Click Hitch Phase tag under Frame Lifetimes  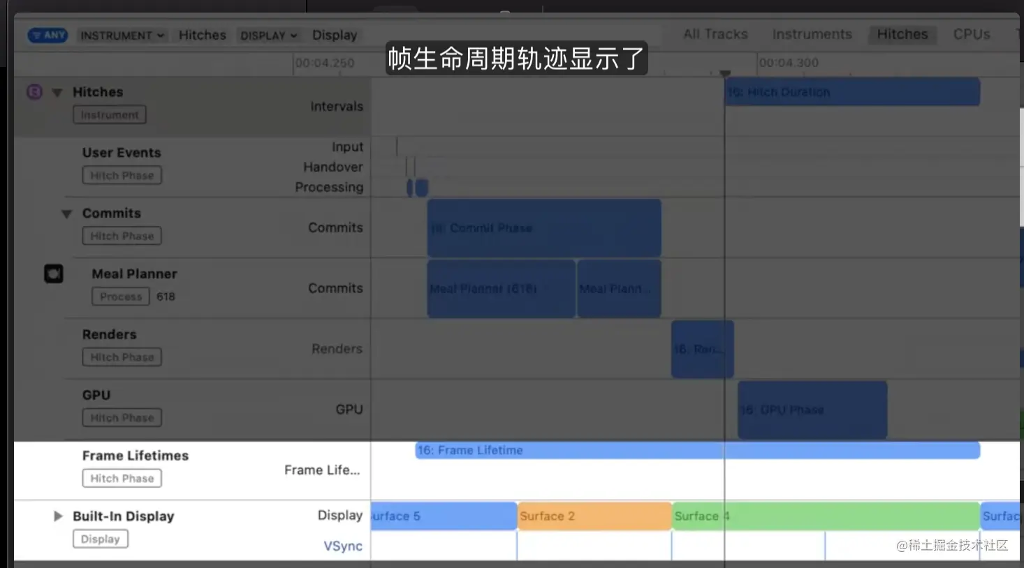pos(122,479)
